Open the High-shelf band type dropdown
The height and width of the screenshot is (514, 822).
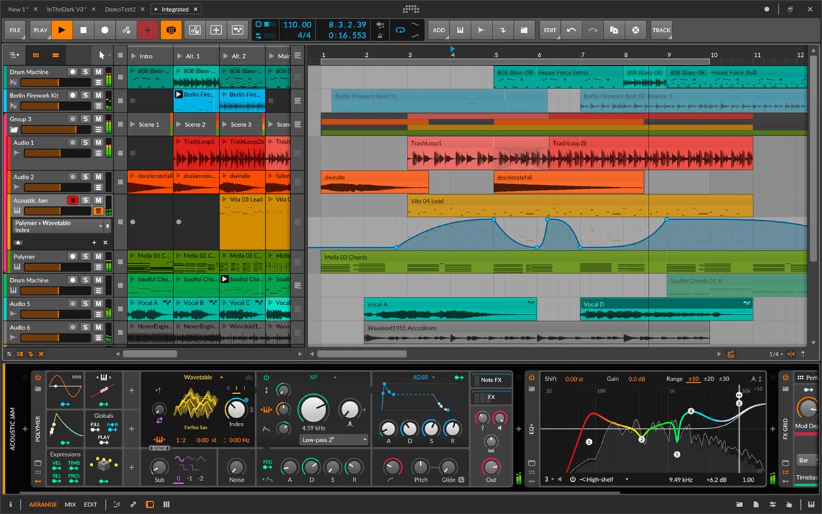602,479
